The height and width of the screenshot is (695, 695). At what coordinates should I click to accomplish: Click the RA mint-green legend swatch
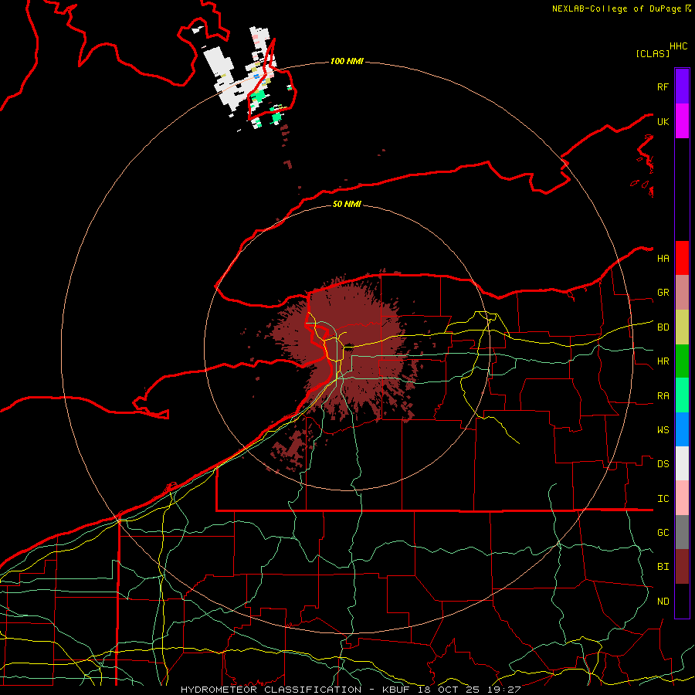(682, 395)
